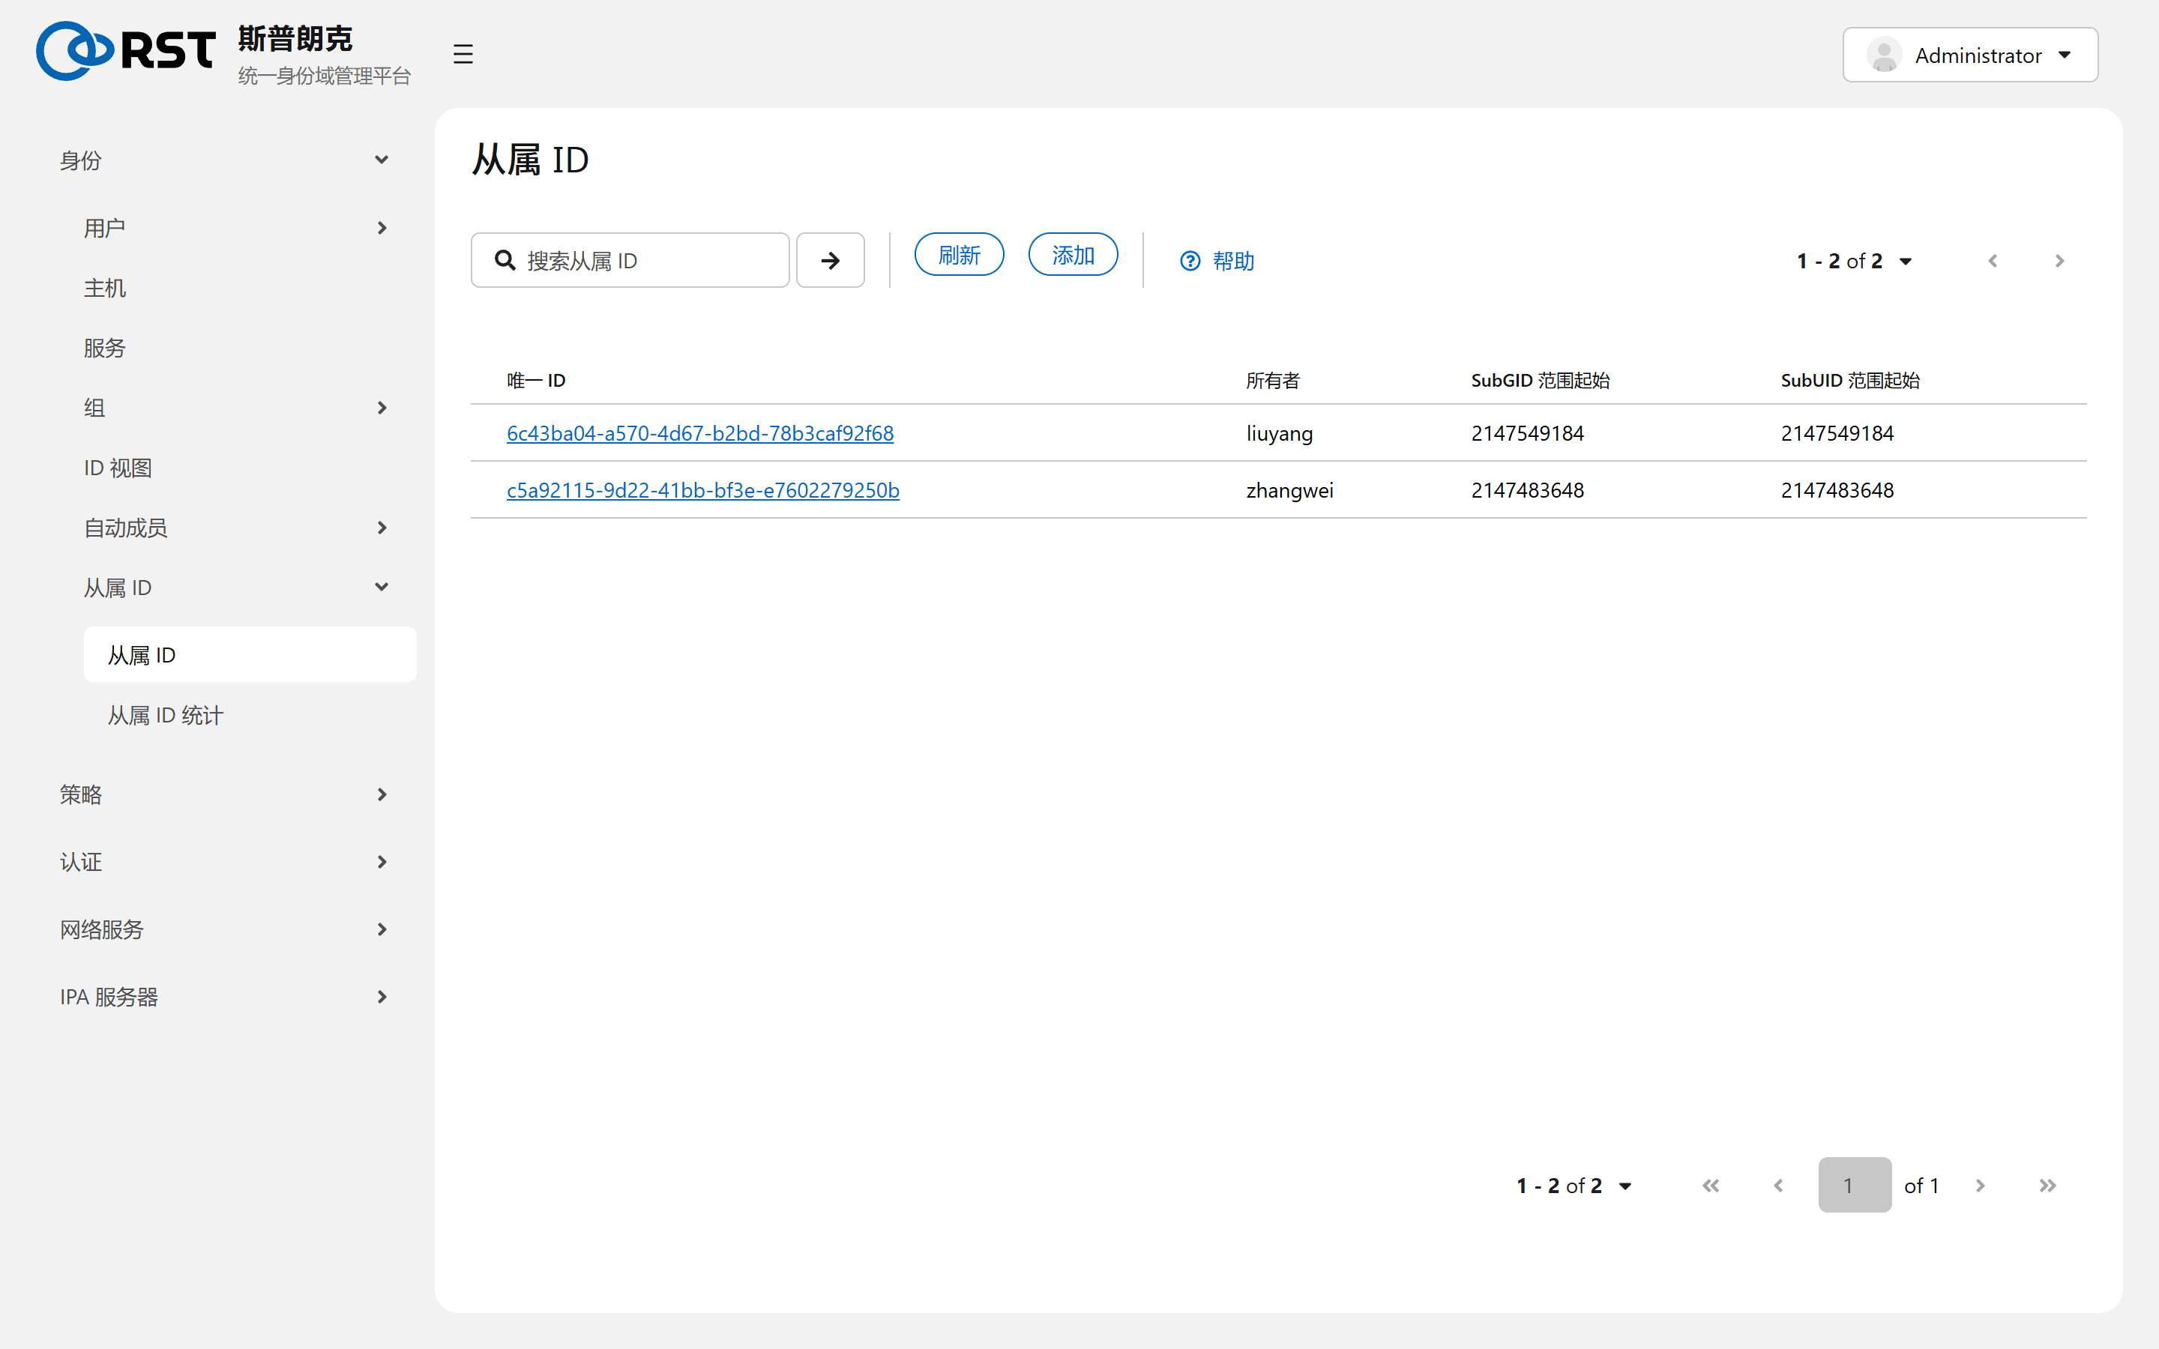
Task: Click the owner cell zhangwei
Action: pos(1289,491)
